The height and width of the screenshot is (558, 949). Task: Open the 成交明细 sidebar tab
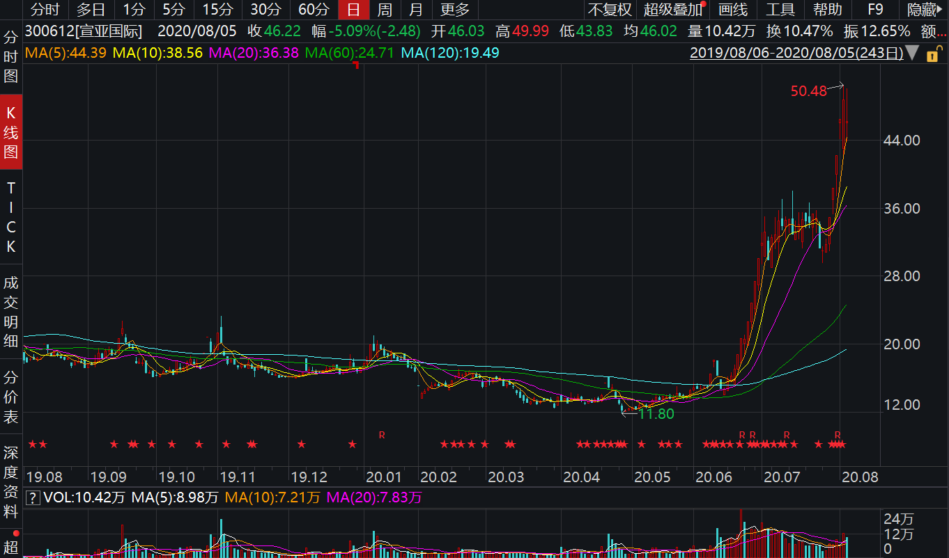coord(10,311)
